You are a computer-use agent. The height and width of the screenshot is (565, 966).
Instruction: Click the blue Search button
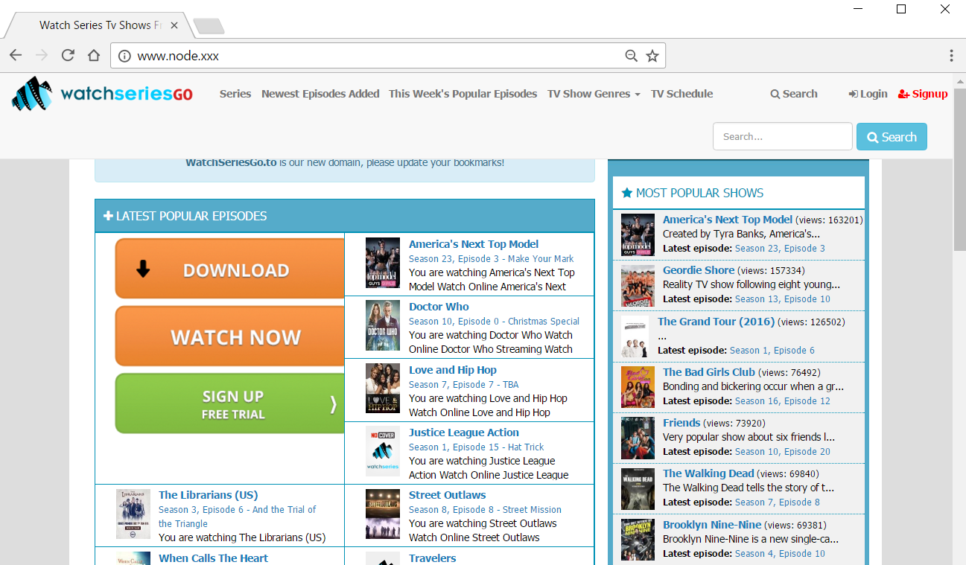coord(892,137)
